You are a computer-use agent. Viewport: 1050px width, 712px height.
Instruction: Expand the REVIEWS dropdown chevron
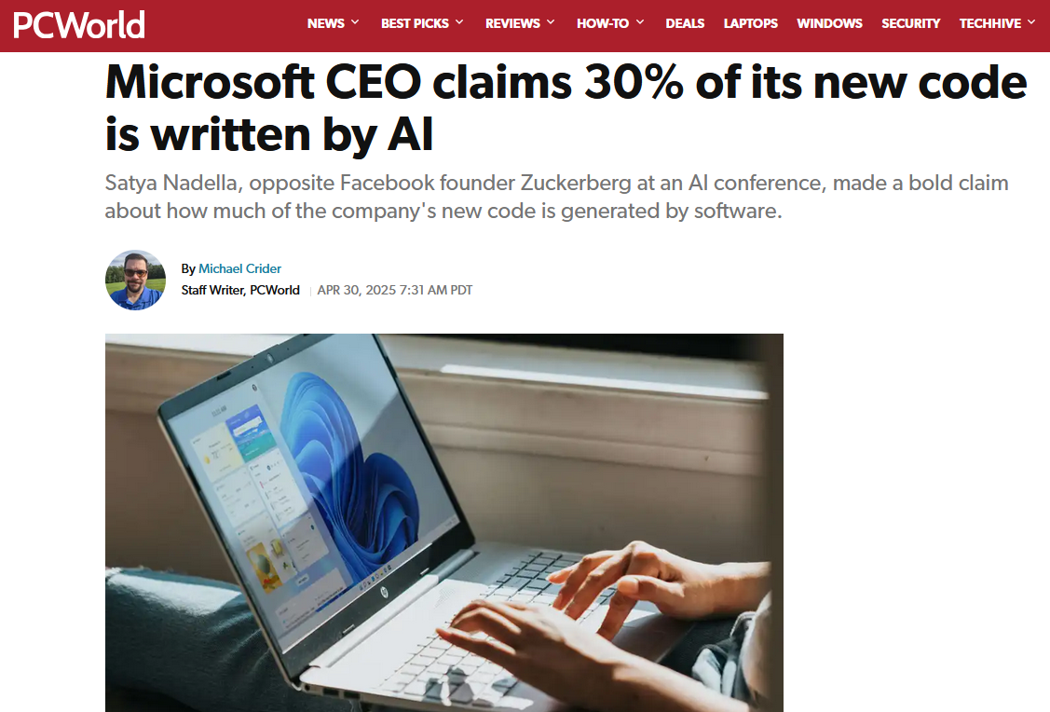click(x=551, y=22)
